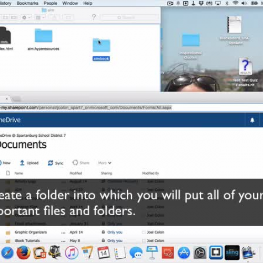Viewport: 263px width, 263px height.
Task: Open the movie clapboard app in dock
Action: (x=248, y=252)
